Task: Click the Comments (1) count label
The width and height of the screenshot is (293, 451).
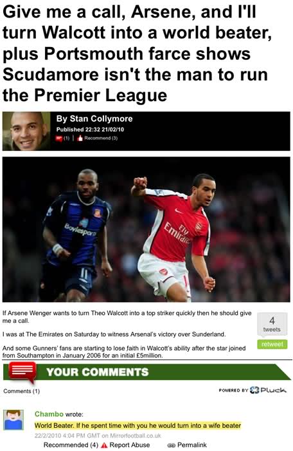Action: tap(21, 391)
